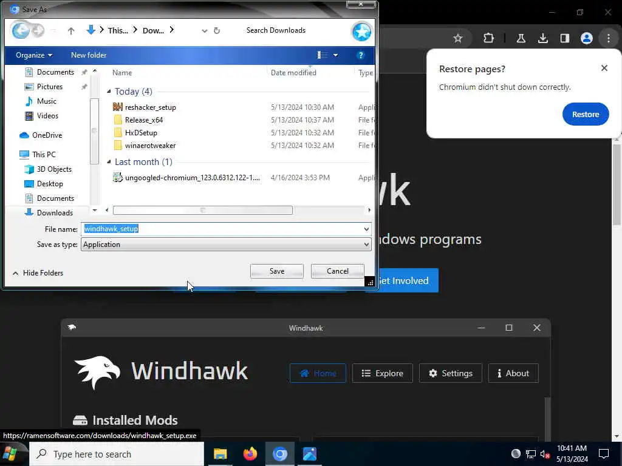Open Windhawk Settings tab
Image resolution: width=622 pixels, height=466 pixels.
pos(451,373)
